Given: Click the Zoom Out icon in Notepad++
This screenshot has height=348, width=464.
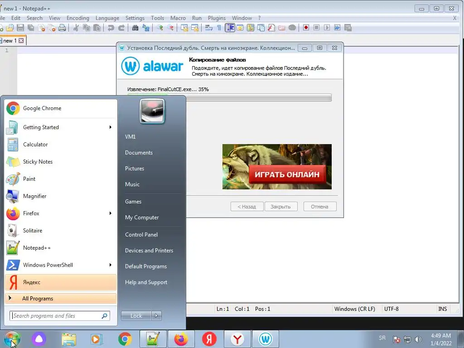Looking at the screenshot, I should pos(170,28).
